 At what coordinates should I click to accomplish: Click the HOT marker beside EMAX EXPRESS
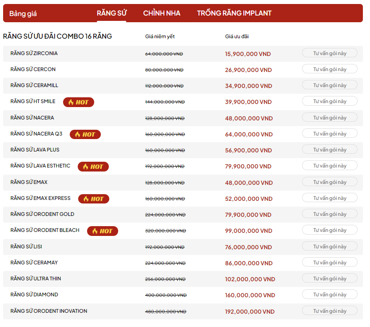point(93,199)
